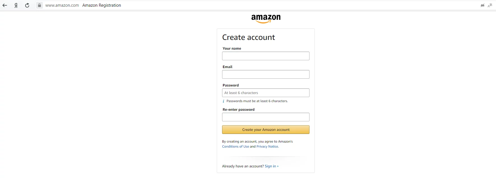Viewport: 496px width, 178px height.
Task: Click the Yandex Я home icon
Action: pyautogui.click(x=16, y=5)
